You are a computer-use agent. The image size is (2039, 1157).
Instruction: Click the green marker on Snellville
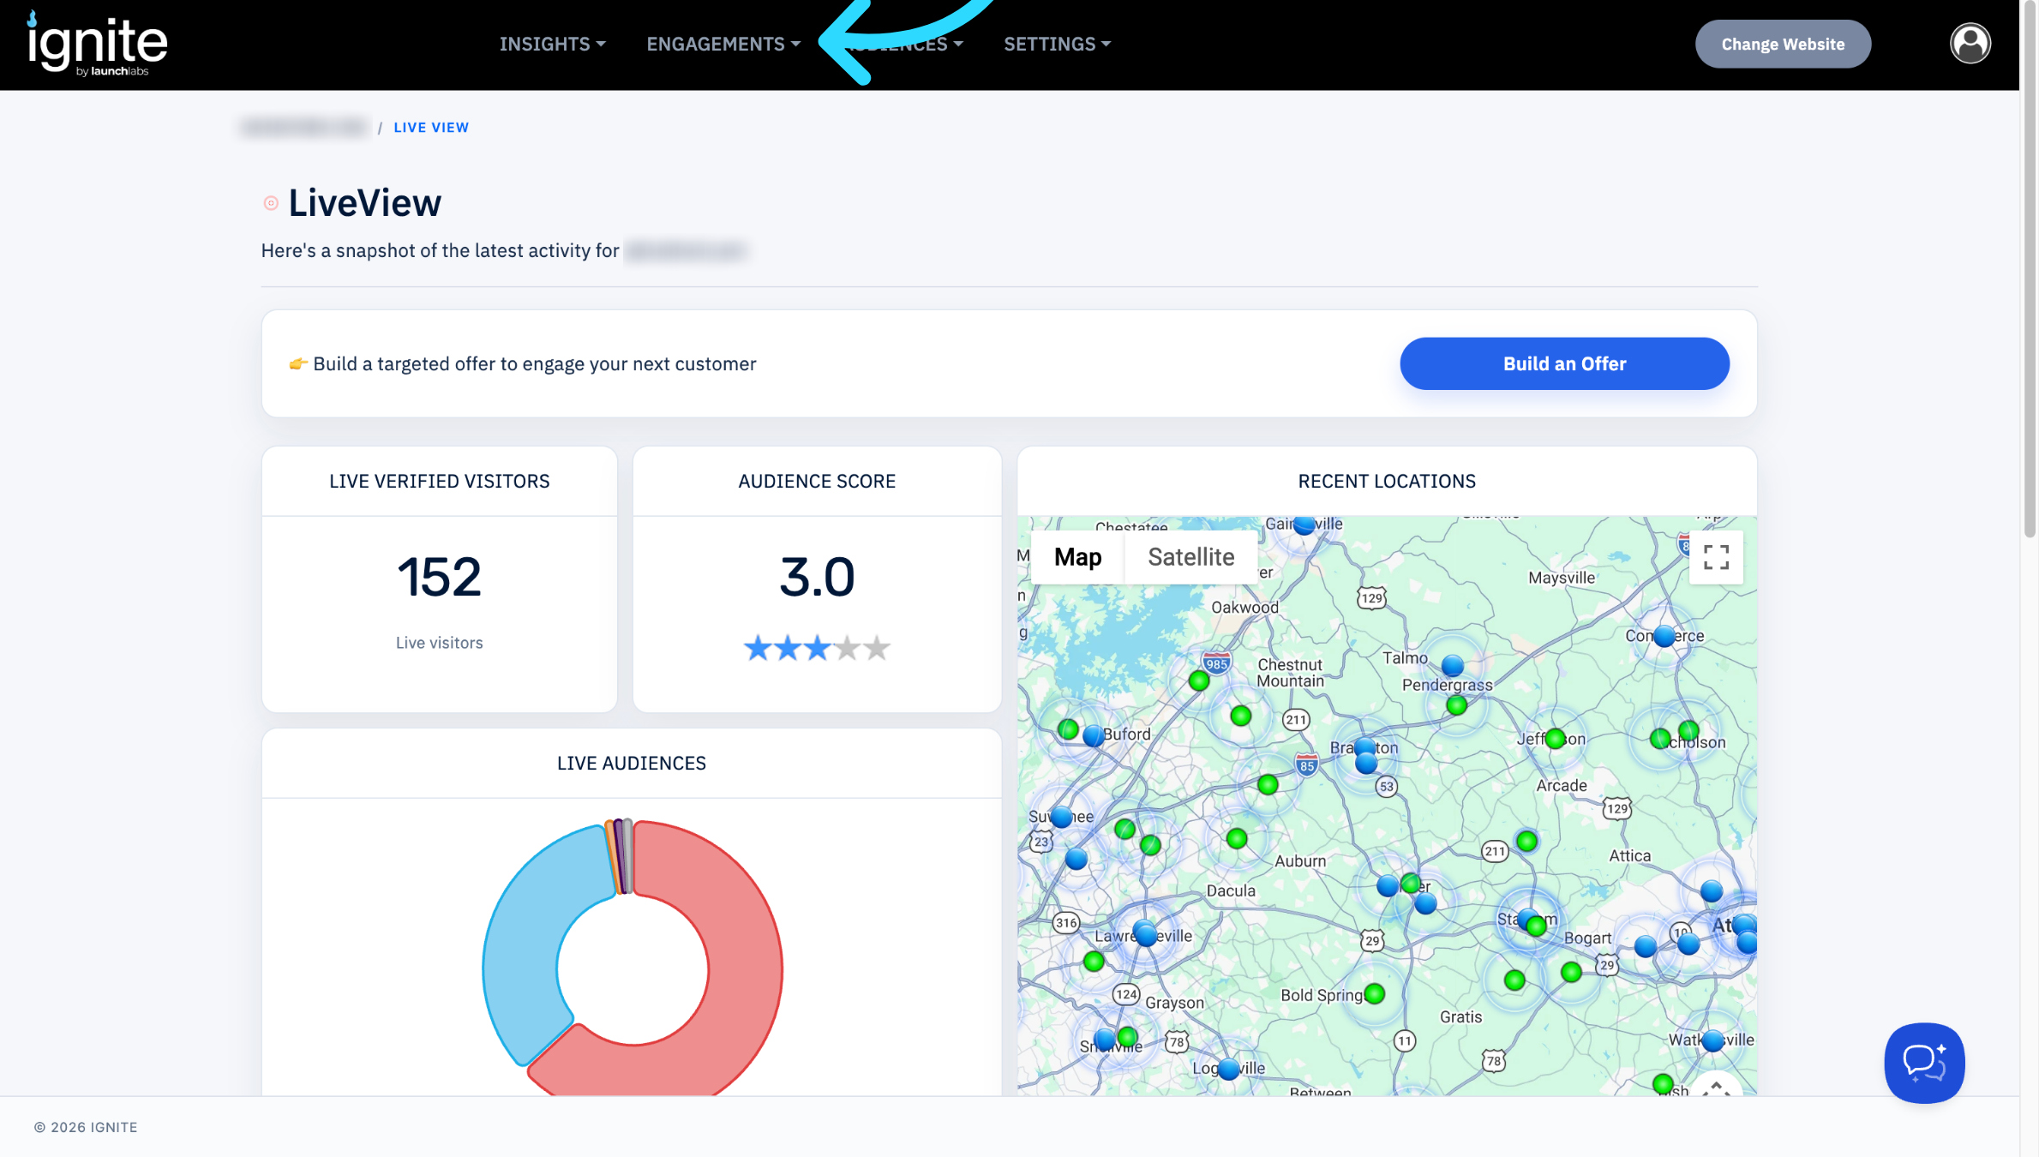(1127, 1037)
